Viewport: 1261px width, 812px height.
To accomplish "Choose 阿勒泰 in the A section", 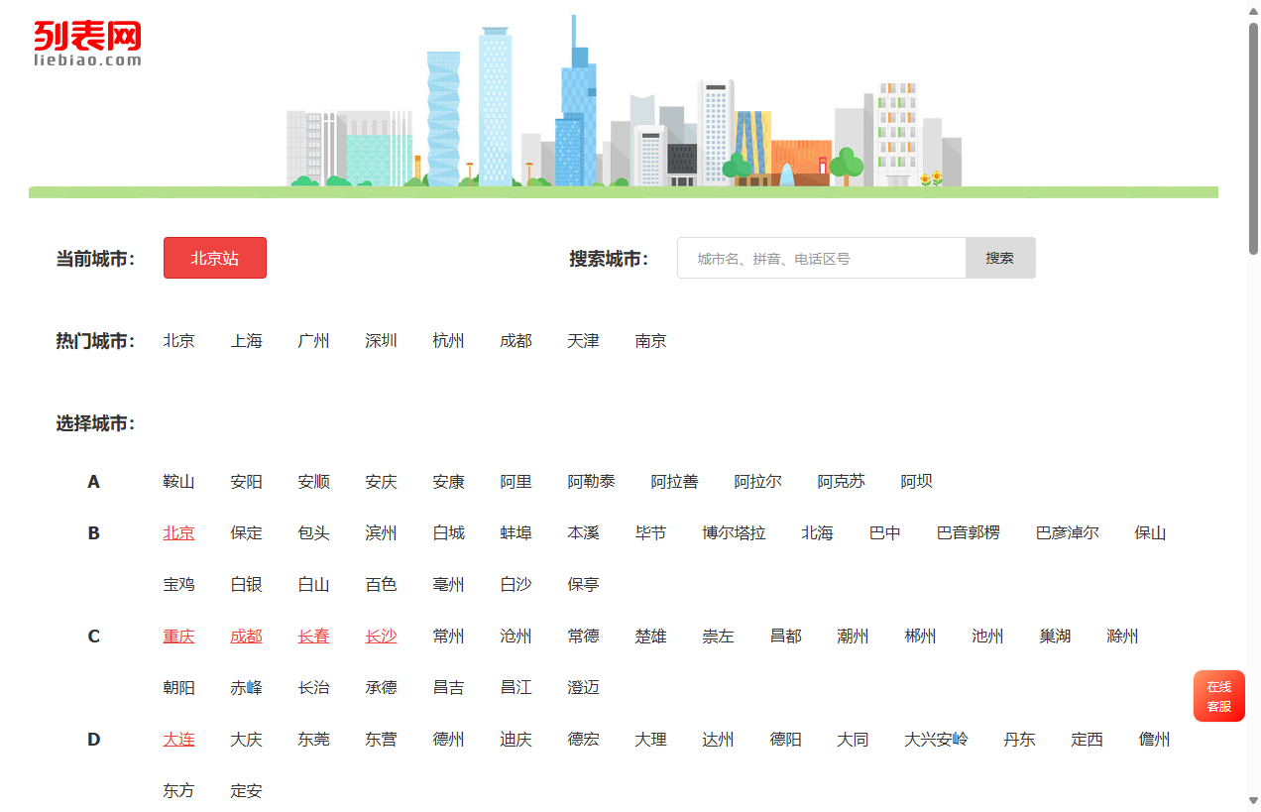I will pyautogui.click(x=591, y=481).
